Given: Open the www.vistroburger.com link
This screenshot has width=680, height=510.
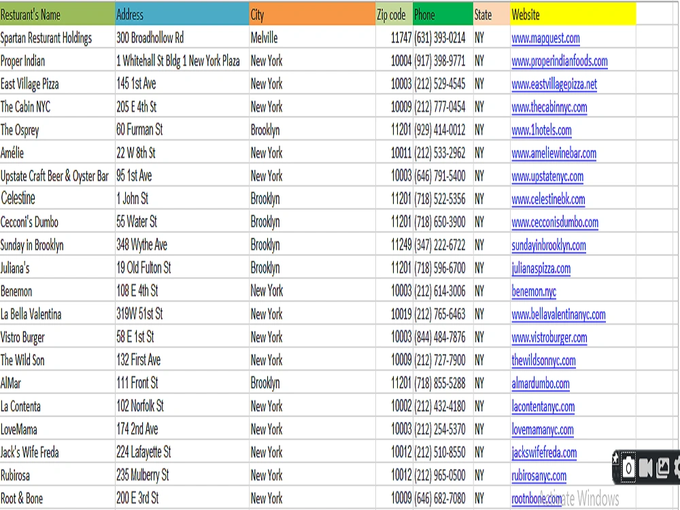Looking at the screenshot, I should pyautogui.click(x=549, y=337).
